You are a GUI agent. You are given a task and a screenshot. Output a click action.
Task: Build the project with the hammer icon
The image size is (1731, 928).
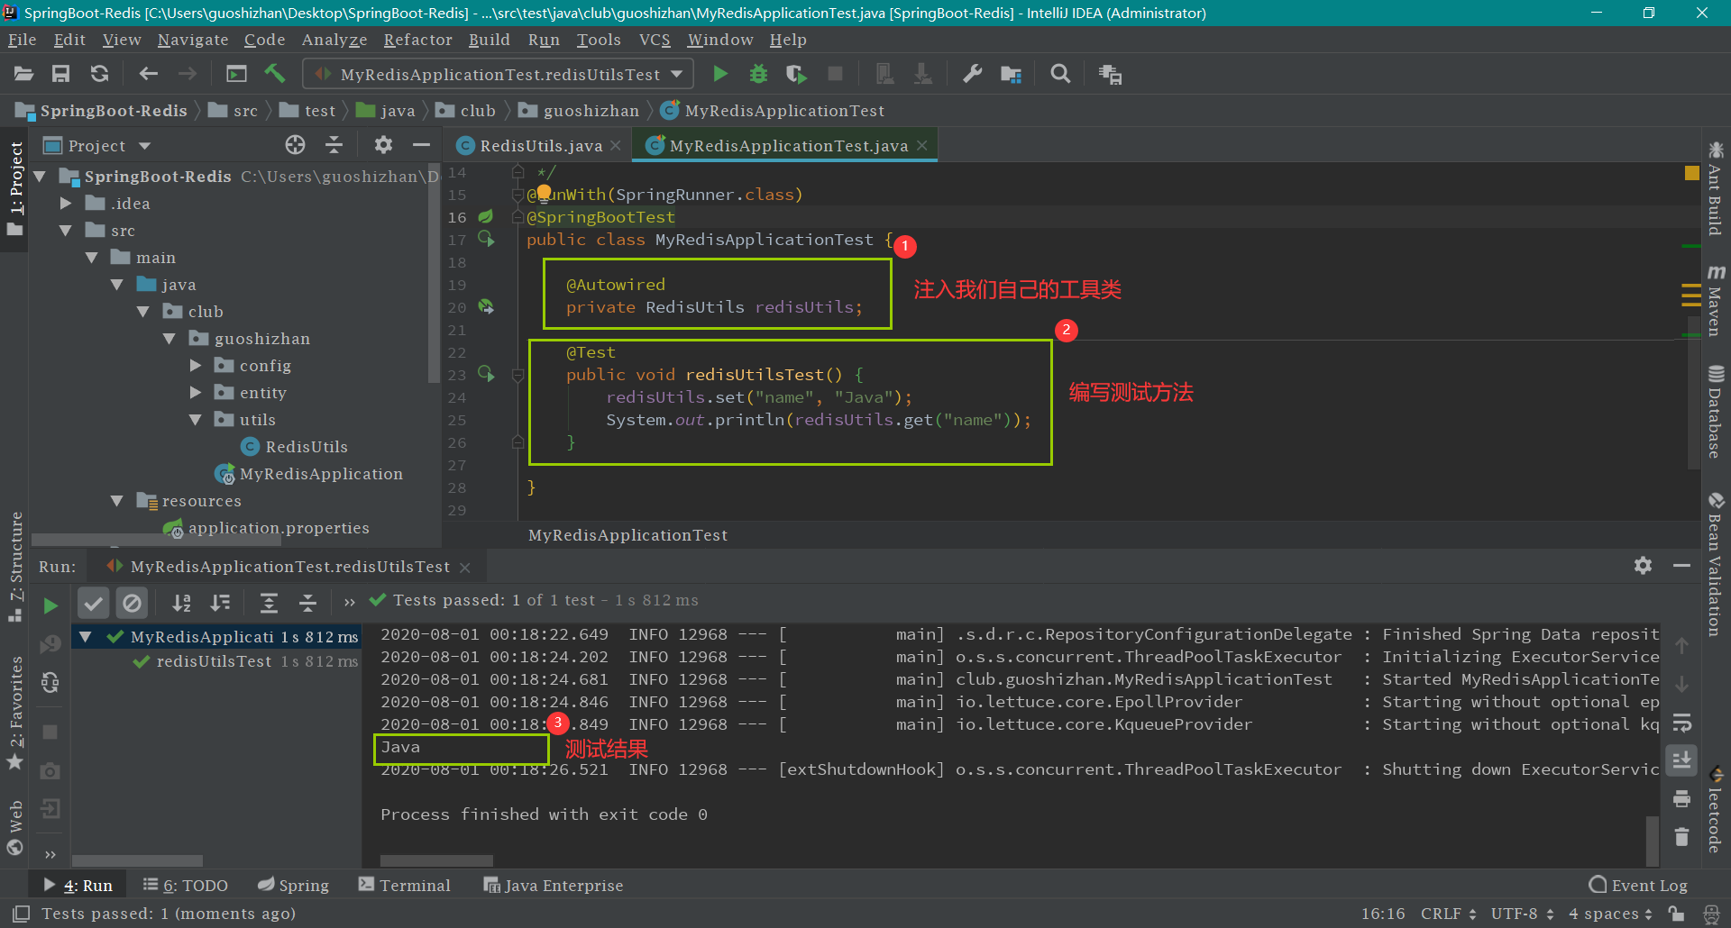(275, 74)
